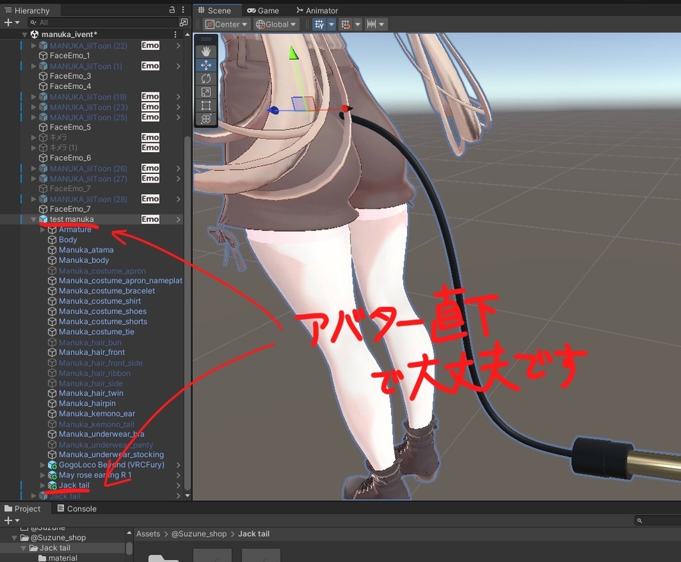Expand GogoLoco Beyond (VRCFury) prefab
This screenshot has width=681, height=562.
click(43, 465)
